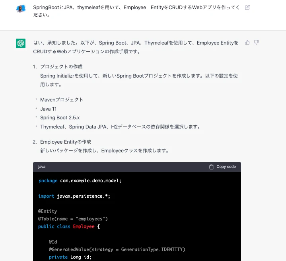The image size is (286, 261).
Task: Click the thumbs down icon
Action: [x=256, y=43]
